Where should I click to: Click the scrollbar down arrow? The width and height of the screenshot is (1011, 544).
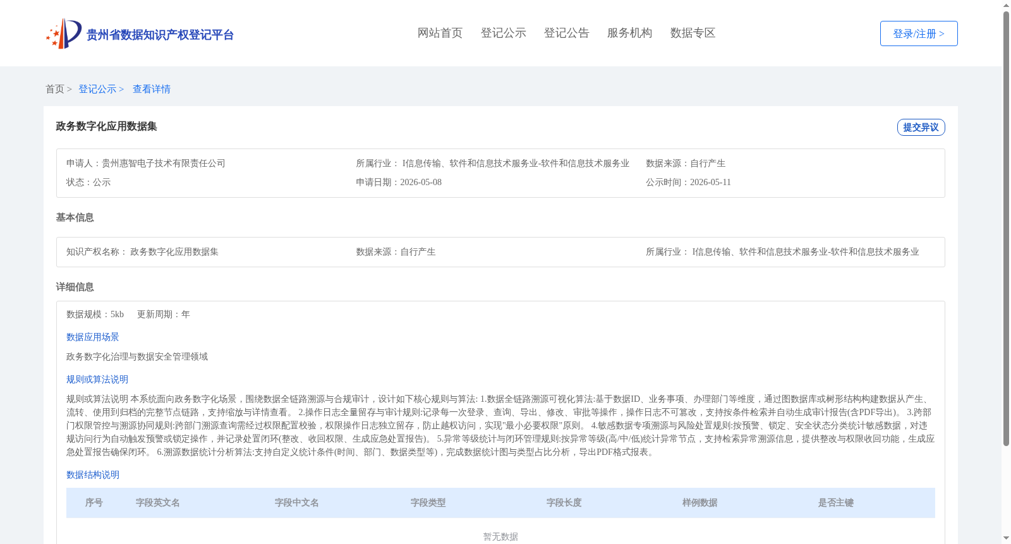tap(1006, 538)
